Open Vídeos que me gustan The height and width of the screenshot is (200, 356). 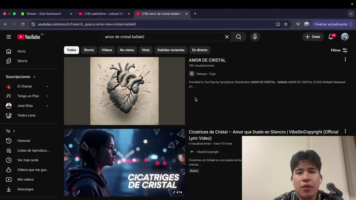[29, 170]
